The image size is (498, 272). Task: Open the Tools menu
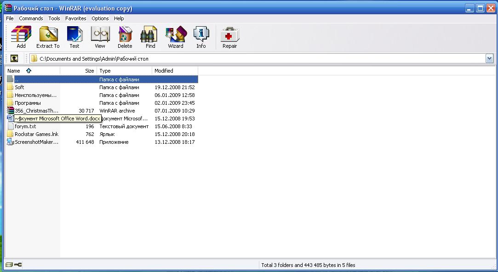click(54, 18)
